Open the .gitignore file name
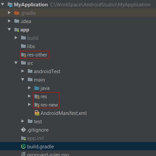Viewport: 156px width, 156px height. (x=38, y=130)
